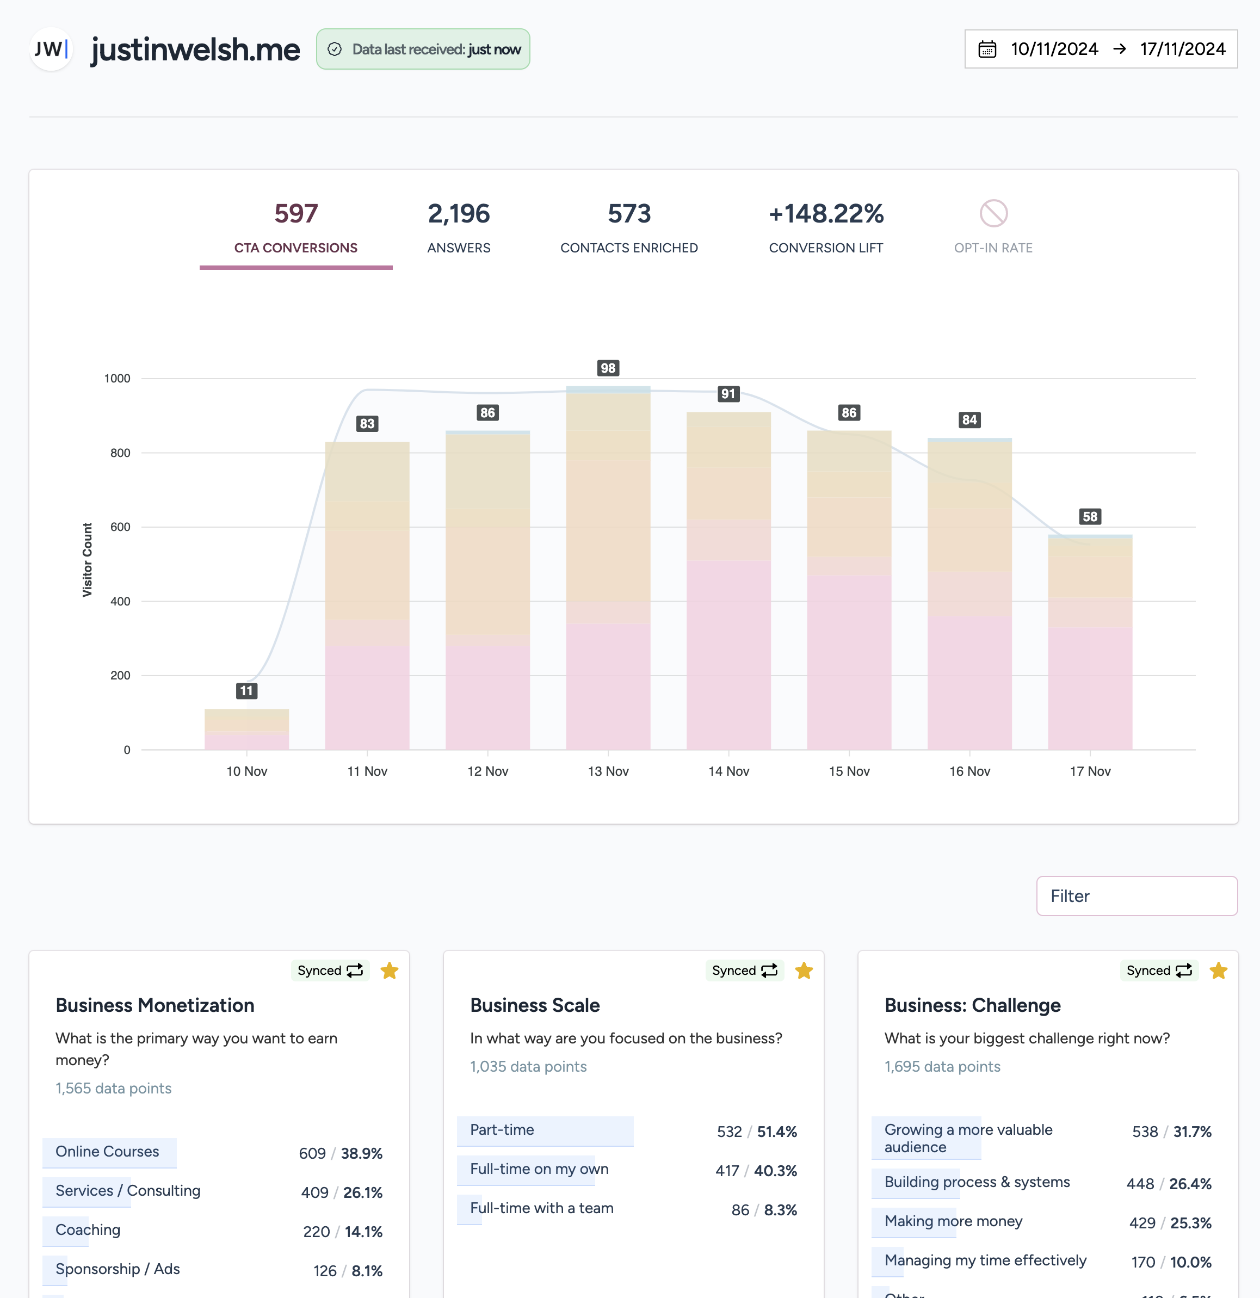The width and height of the screenshot is (1260, 1298).
Task: Click the 1,035 data points text
Action: (528, 1066)
